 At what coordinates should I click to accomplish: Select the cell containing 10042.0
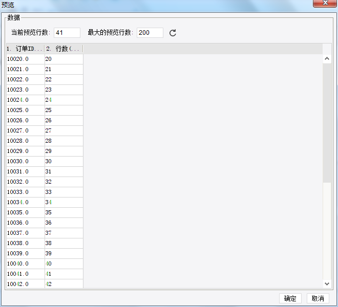pos(26,284)
